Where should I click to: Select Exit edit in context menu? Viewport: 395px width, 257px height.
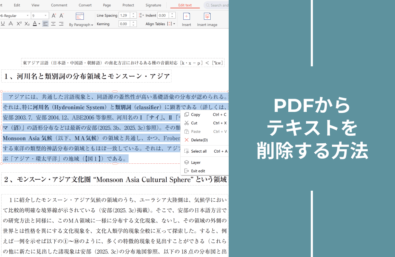click(x=198, y=171)
